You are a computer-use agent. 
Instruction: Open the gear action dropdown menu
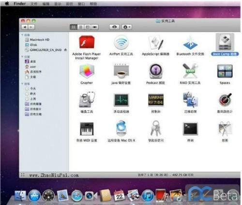click(x=127, y=27)
